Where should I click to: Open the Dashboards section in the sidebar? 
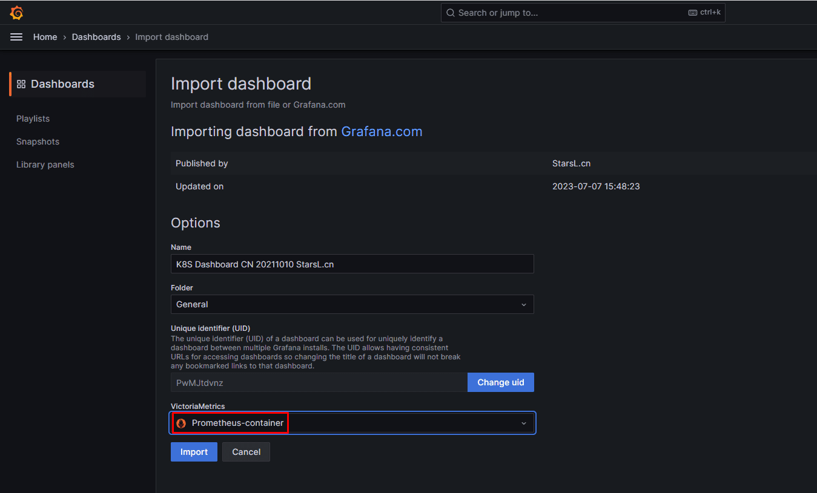(x=78, y=84)
